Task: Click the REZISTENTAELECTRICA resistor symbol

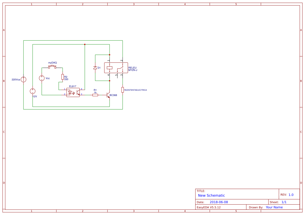Action: pyautogui.click(x=122, y=90)
